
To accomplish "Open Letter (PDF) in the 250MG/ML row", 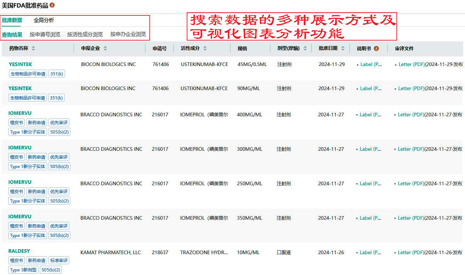I will [x=411, y=183].
